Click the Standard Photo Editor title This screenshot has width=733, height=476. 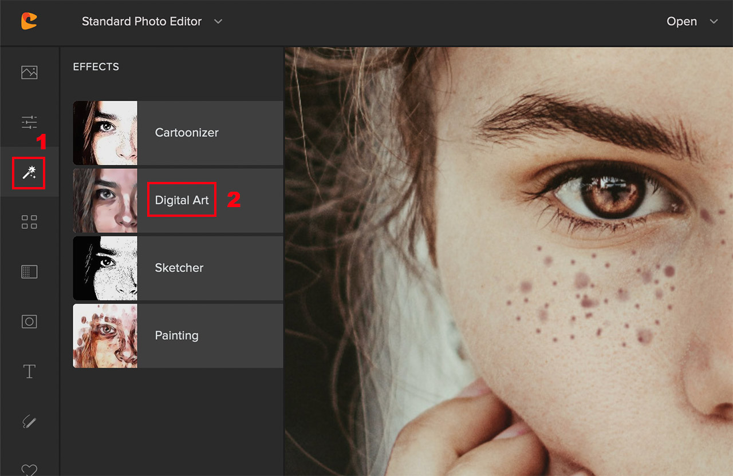tap(141, 22)
